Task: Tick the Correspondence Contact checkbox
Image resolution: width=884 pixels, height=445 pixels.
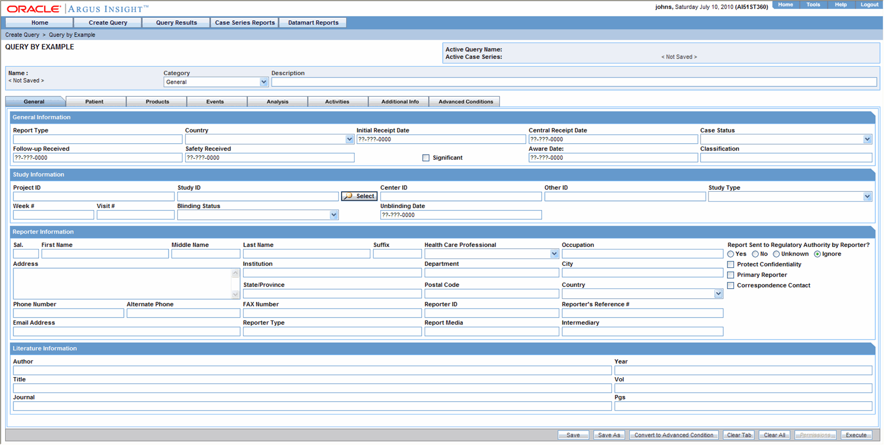Action: (x=731, y=286)
